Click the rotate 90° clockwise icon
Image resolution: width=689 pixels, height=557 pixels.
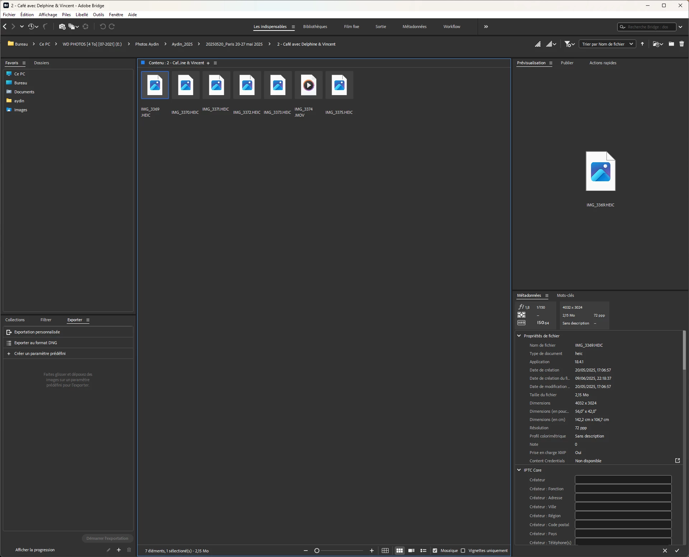tap(112, 27)
